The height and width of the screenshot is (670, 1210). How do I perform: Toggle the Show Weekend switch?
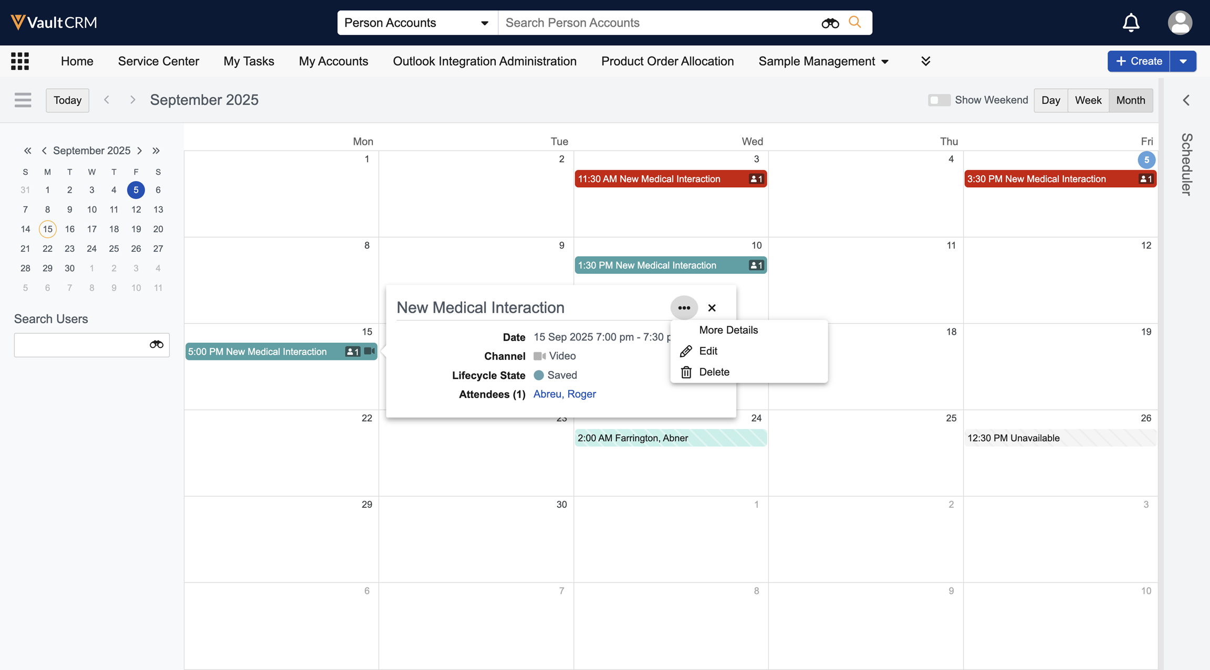[938, 100]
